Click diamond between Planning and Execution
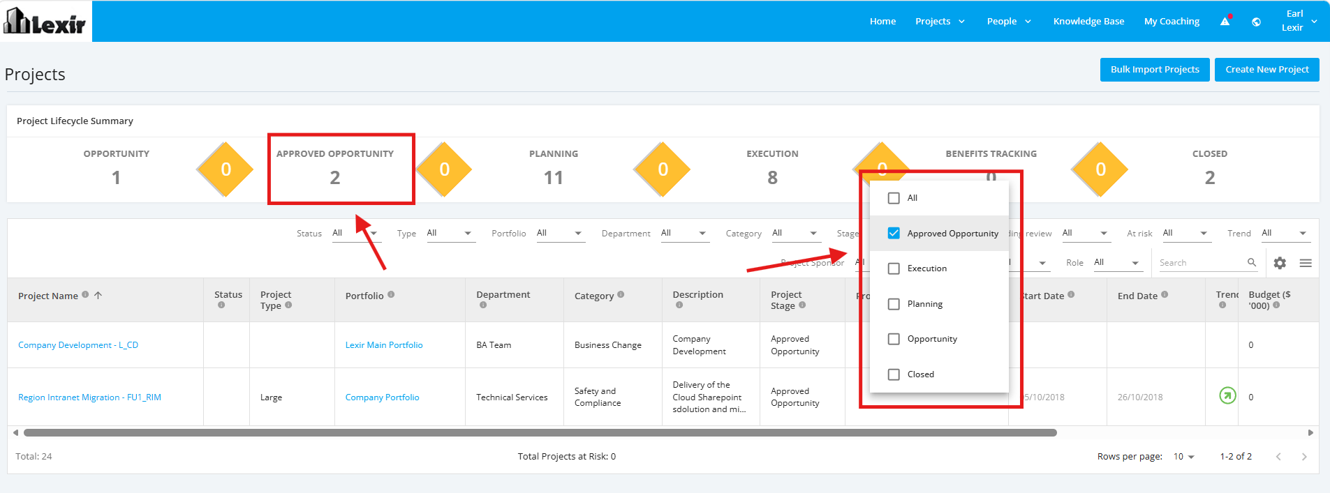This screenshot has height=493, width=1330. pos(663,169)
